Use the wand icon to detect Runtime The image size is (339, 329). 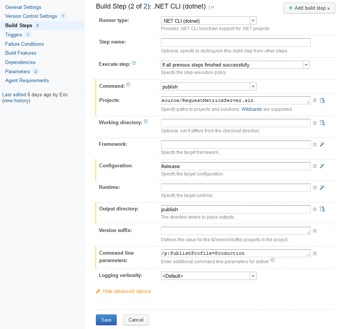pos(322,187)
